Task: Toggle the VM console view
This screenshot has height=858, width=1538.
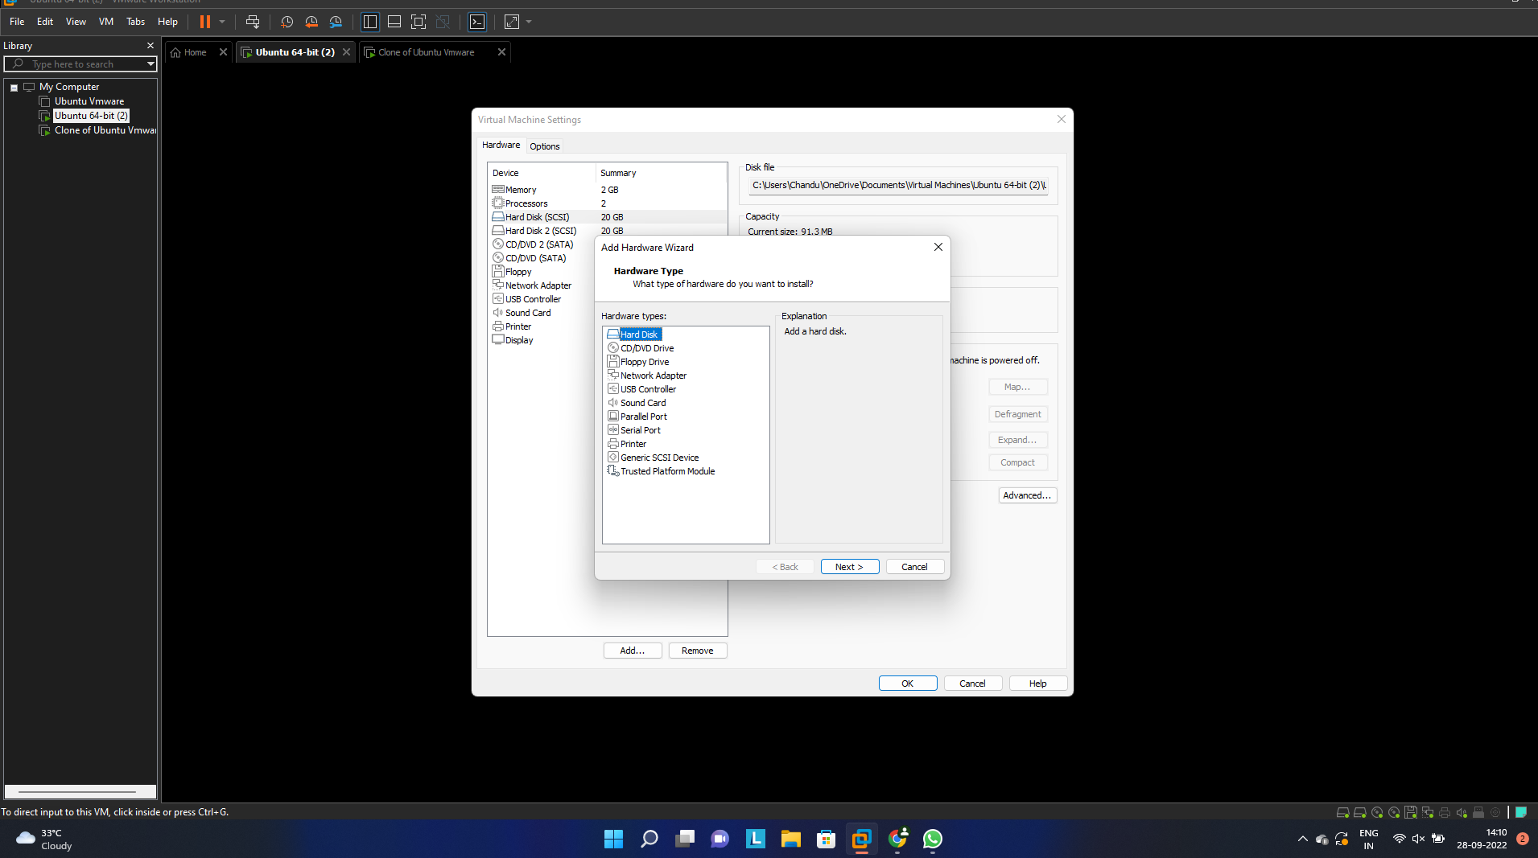Action: pyautogui.click(x=478, y=22)
